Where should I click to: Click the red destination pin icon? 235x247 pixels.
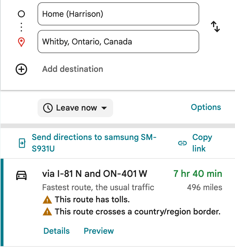[21, 42]
